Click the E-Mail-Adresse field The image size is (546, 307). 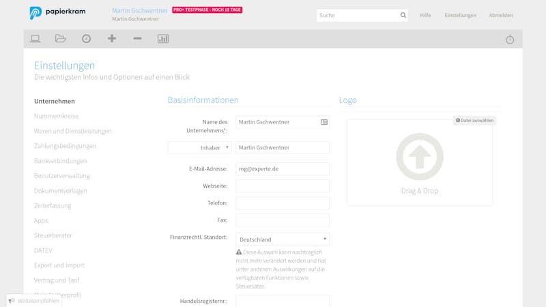283,169
